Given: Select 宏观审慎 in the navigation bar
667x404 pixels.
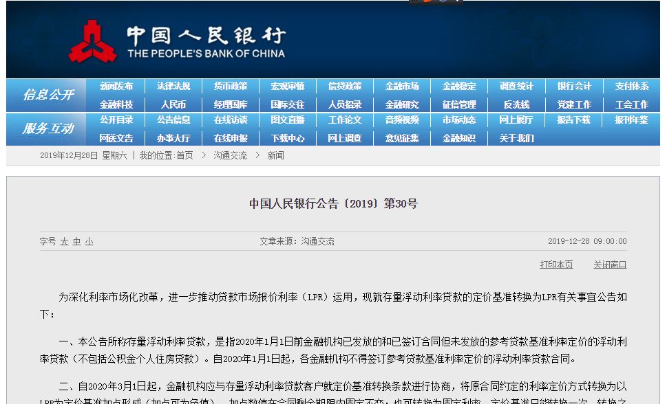Looking at the screenshot, I should click(x=288, y=87).
